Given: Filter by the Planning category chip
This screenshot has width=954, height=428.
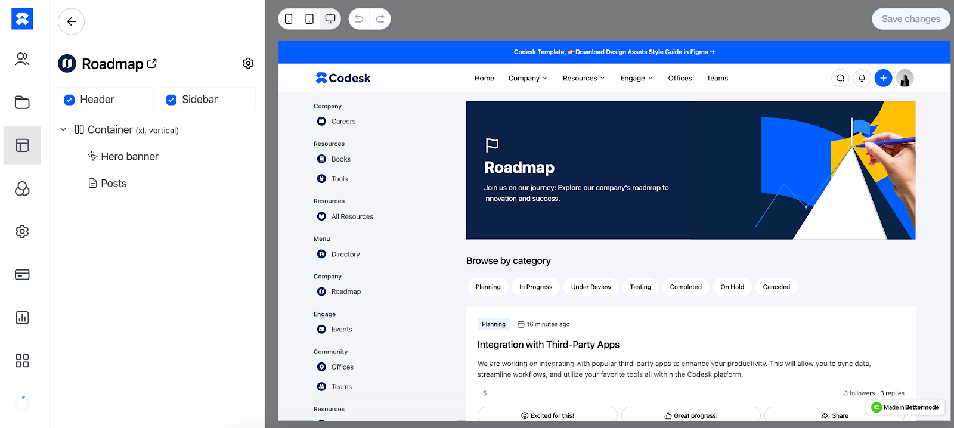Looking at the screenshot, I should click(488, 287).
